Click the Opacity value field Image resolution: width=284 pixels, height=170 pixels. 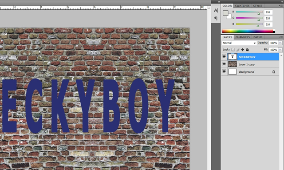click(273, 43)
